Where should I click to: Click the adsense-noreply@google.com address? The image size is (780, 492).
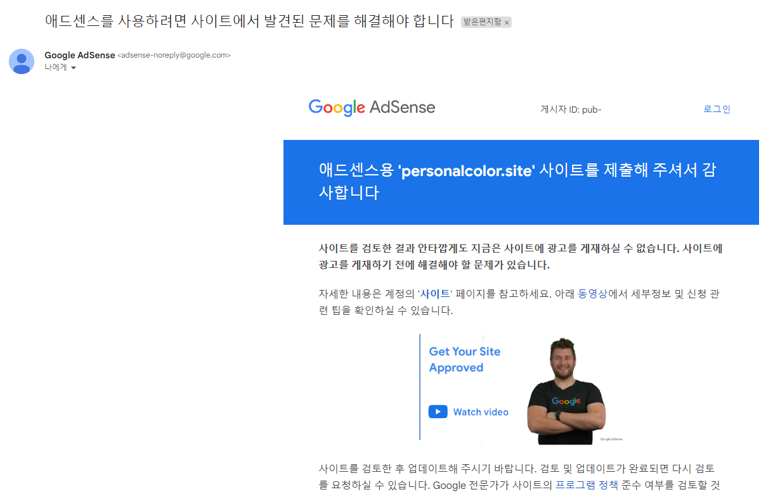click(174, 55)
